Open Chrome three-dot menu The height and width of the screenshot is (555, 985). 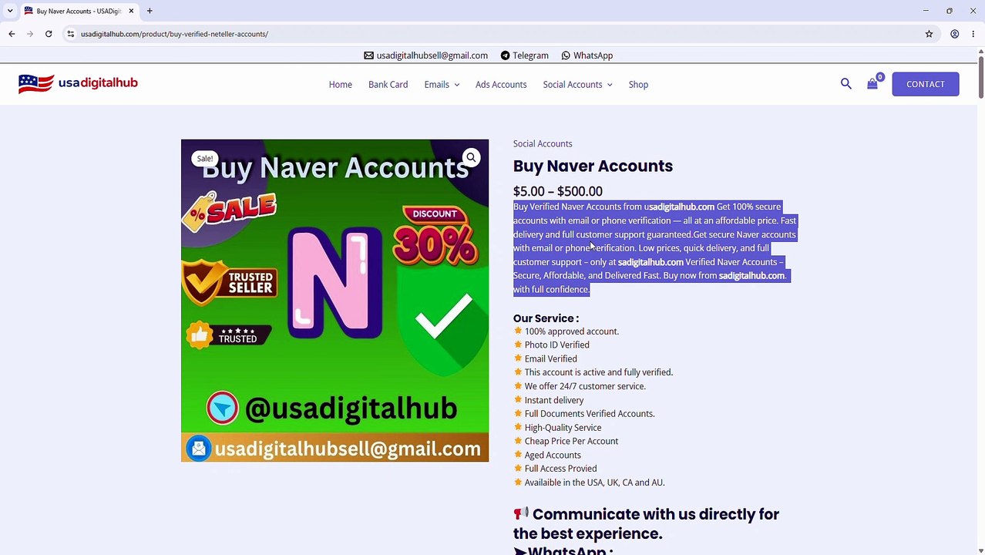coord(973,34)
